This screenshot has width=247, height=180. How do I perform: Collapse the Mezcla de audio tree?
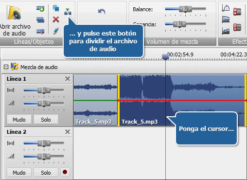click(6, 67)
